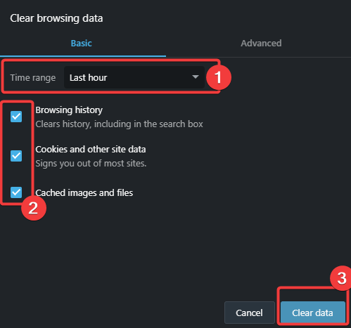The width and height of the screenshot is (351, 328).
Task: Click the Cached images and files label
Action: (x=84, y=193)
